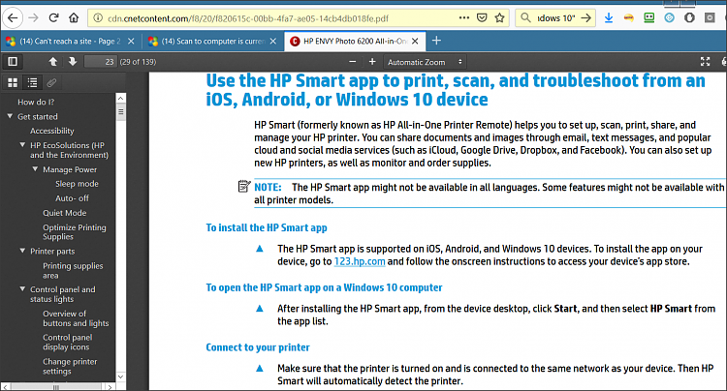Click the browser forward arrow

pos(33,18)
